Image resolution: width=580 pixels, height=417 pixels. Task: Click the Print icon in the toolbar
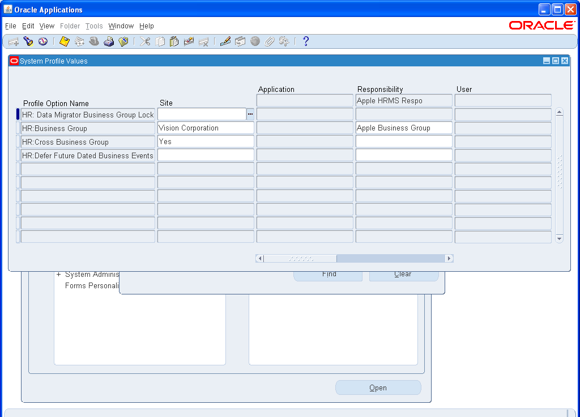109,41
